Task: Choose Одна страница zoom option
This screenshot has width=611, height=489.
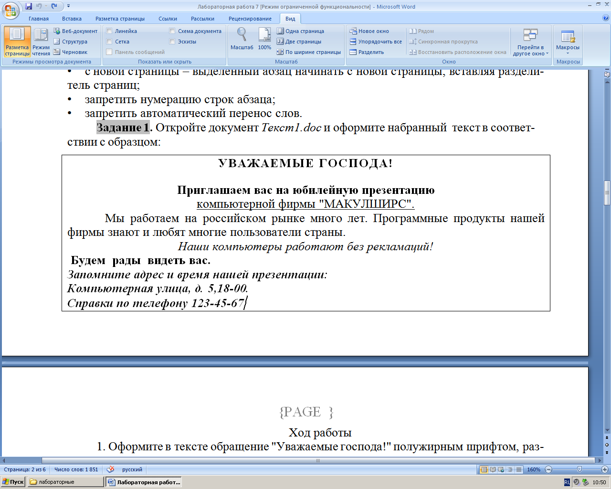Action: [300, 31]
